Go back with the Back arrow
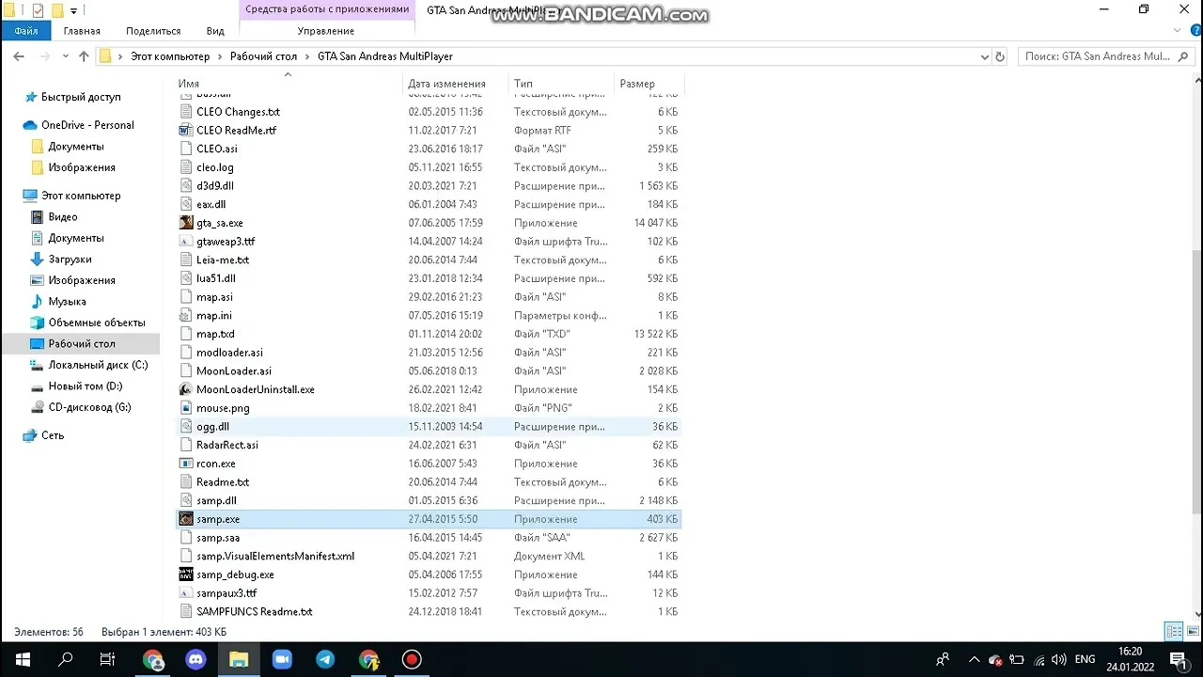The width and height of the screenshot is (1203, 677). 19,56
